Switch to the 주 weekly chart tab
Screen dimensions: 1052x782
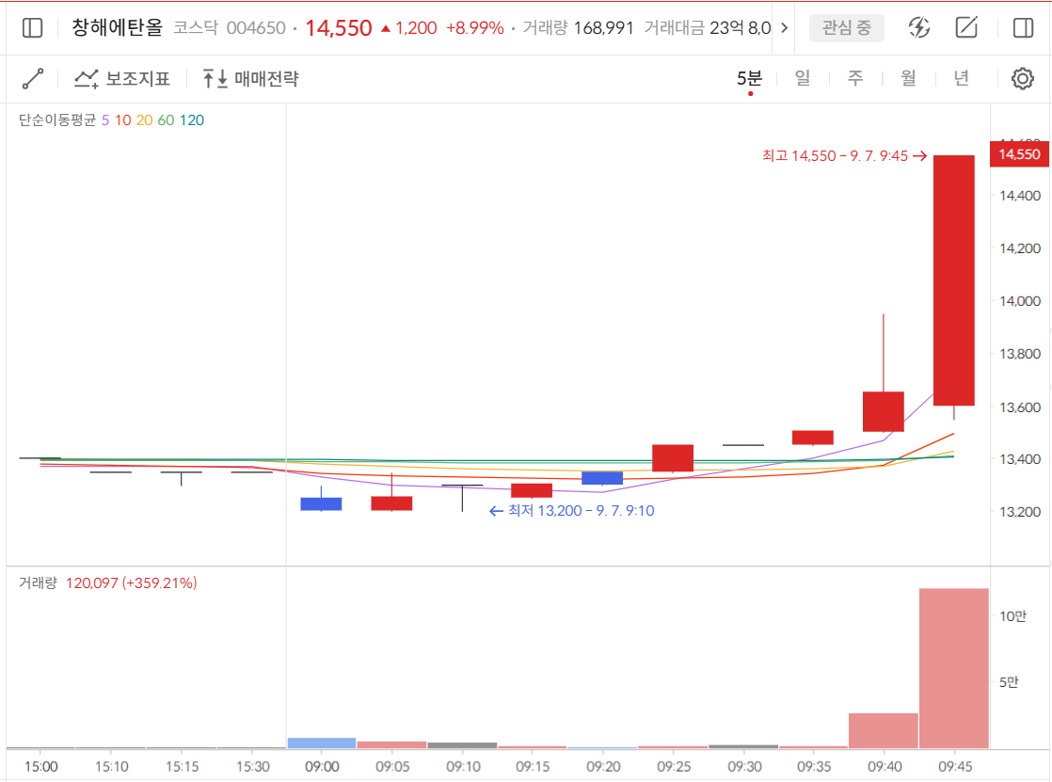point(855,78)
